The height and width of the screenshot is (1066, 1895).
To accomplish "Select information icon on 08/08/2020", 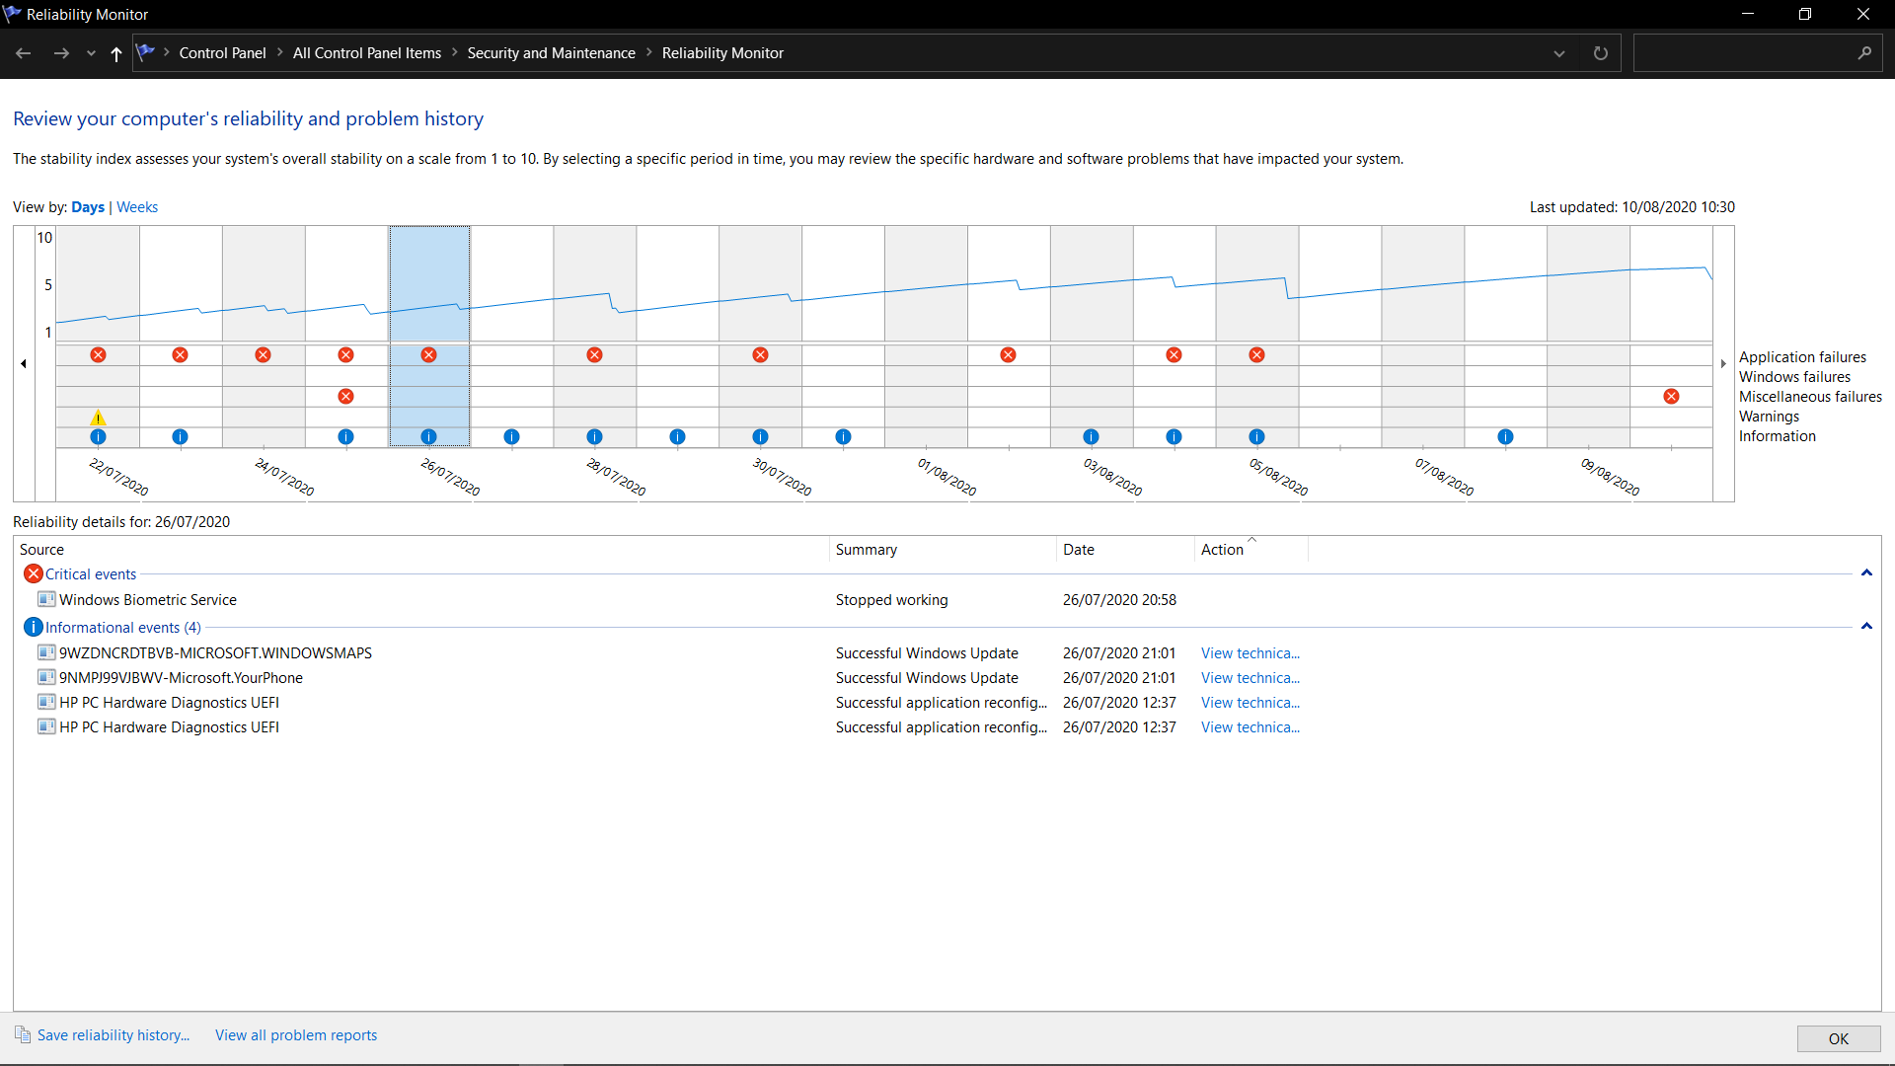I will [1505, 436].
